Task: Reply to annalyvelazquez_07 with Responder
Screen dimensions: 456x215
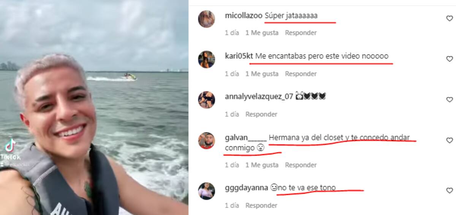Action: [261, 114]
